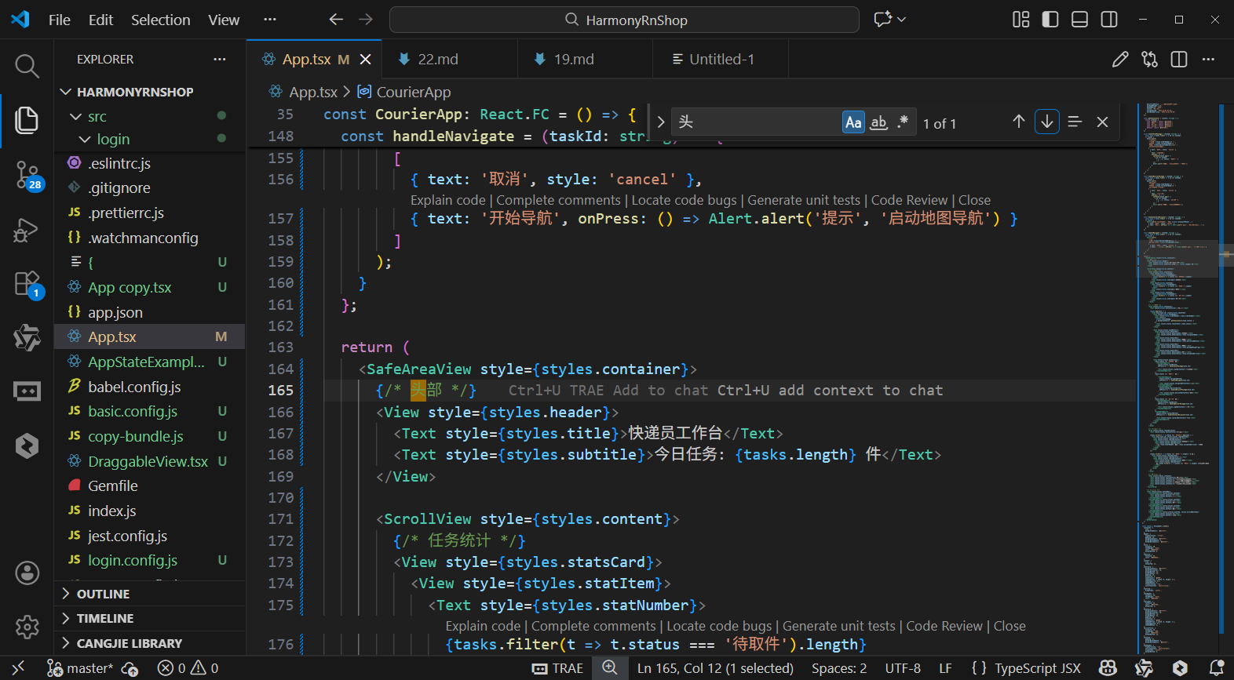
Task: Close the App.tsx tab
Action: coord(365,60)
